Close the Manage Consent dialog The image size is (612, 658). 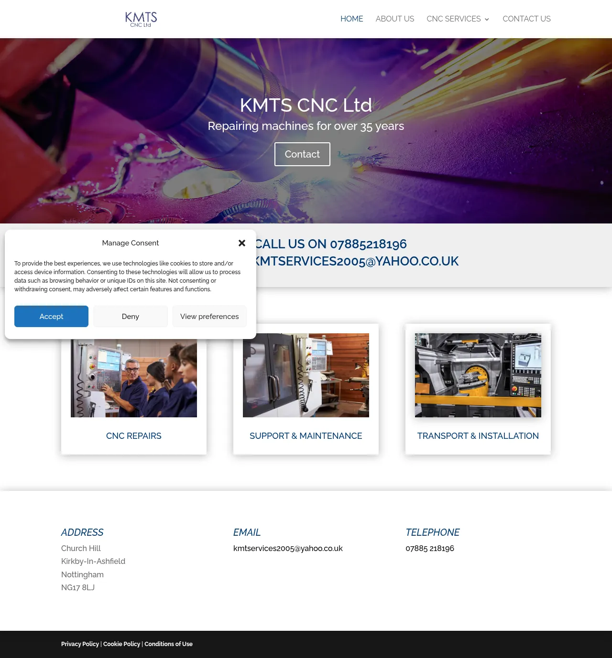pos(242,243)
